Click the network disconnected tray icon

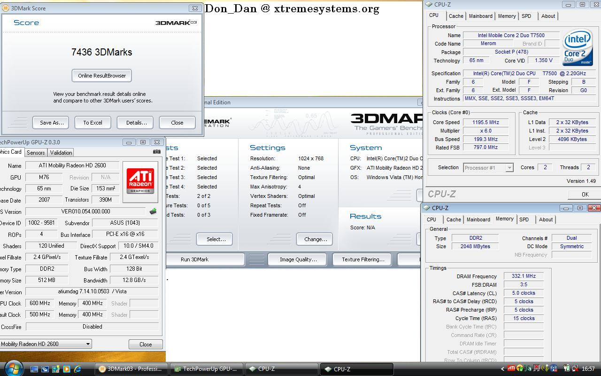[575, 368]
